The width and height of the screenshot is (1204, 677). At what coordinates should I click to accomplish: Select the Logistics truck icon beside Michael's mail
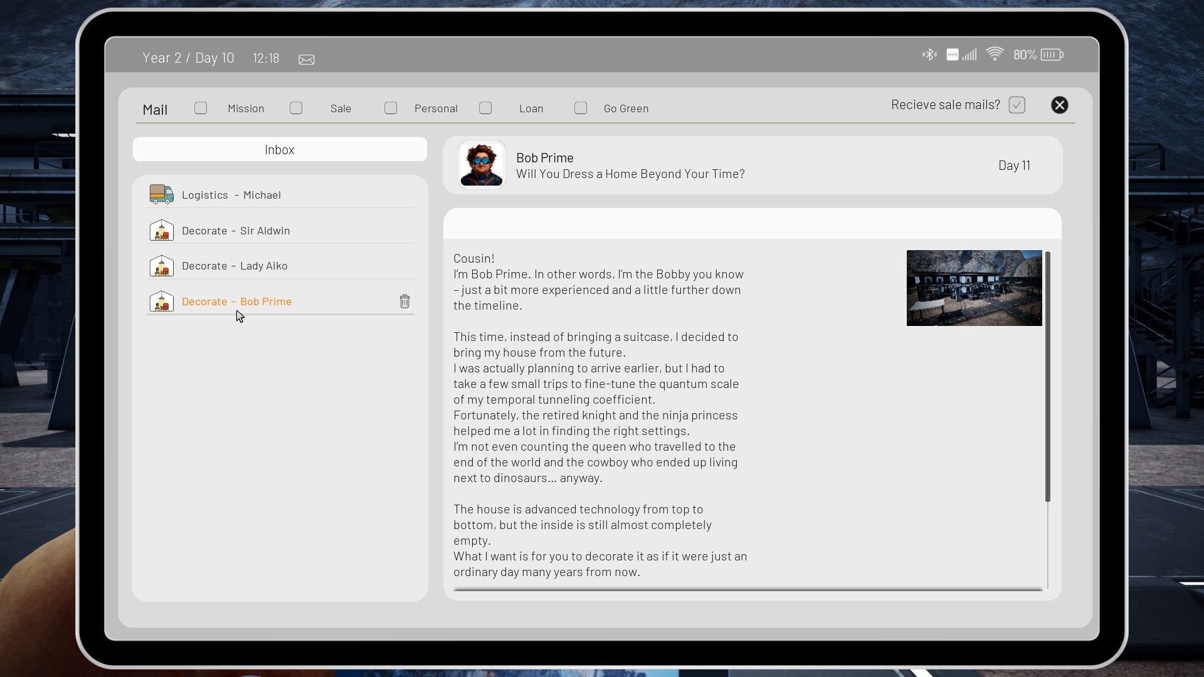pyautogui.click(x=161, y=194)
